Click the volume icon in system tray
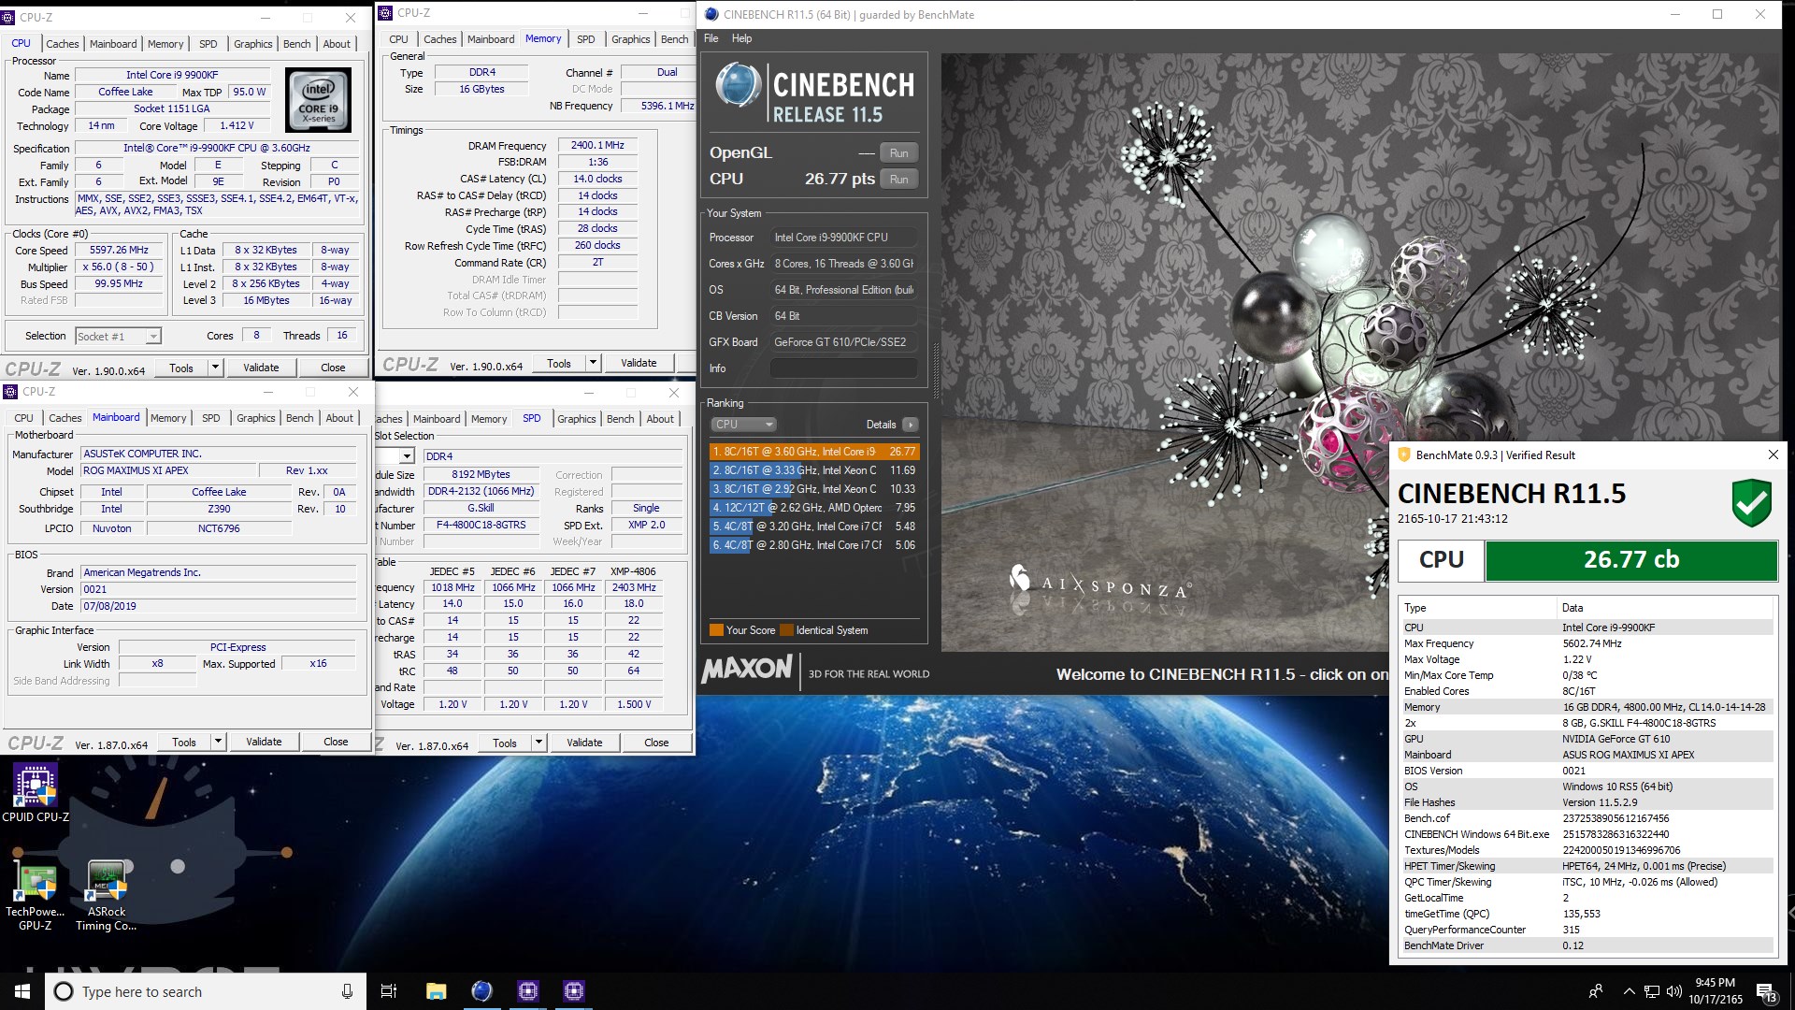The image size is (1795, 1010). [1673, 991]
